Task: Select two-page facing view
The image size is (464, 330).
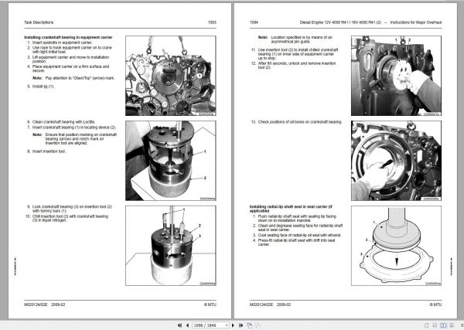Action: point(443,325)
